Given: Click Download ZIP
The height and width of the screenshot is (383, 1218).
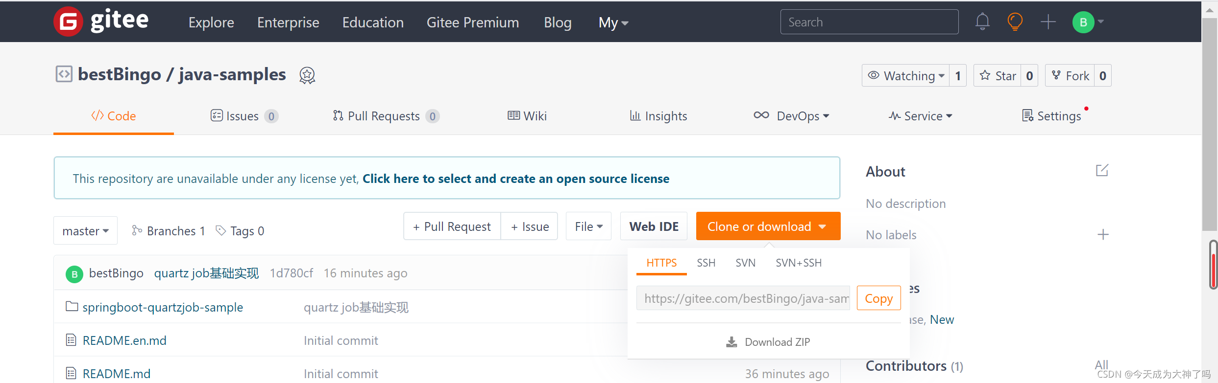Looking at the screenshot, I should 768,342.
